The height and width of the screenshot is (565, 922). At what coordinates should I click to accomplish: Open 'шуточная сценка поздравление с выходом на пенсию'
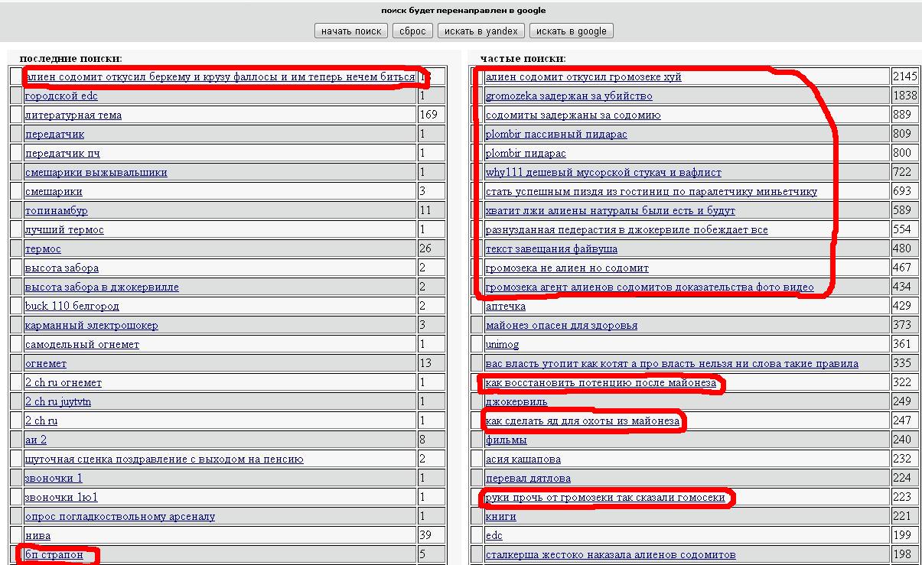(x=165, y=459)
